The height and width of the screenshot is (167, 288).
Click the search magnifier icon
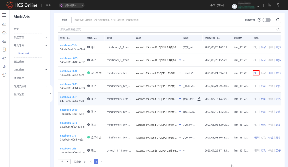[278, 29]
